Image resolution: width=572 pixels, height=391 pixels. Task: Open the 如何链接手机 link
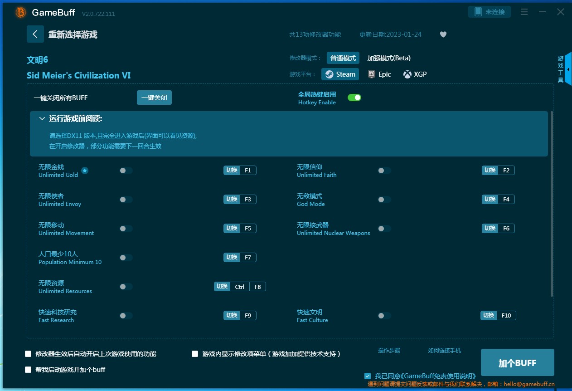click(x=445, y=351)
